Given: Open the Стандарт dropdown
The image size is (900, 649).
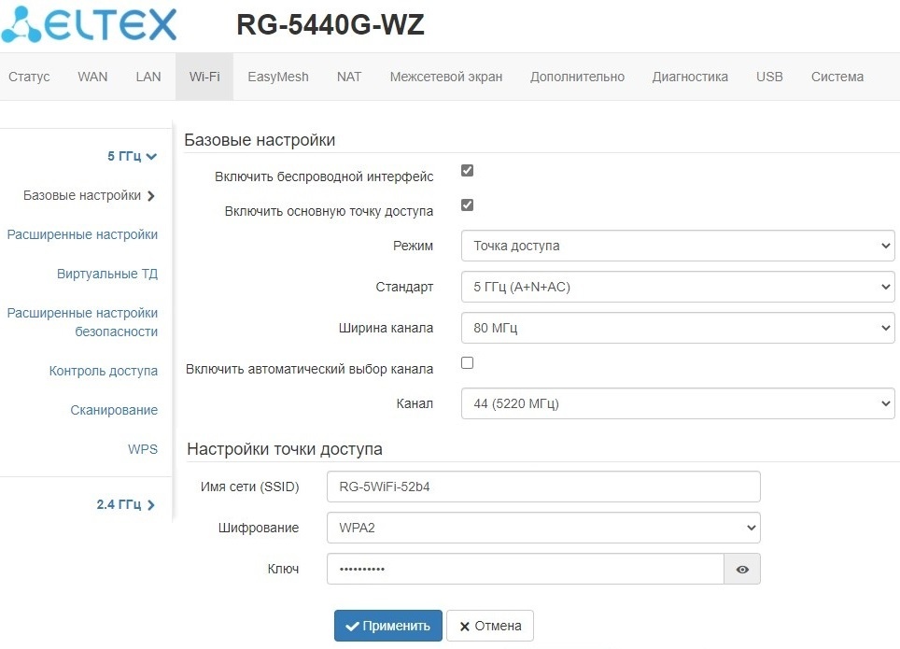Looking at the screenshot, I should pos(678,287).
